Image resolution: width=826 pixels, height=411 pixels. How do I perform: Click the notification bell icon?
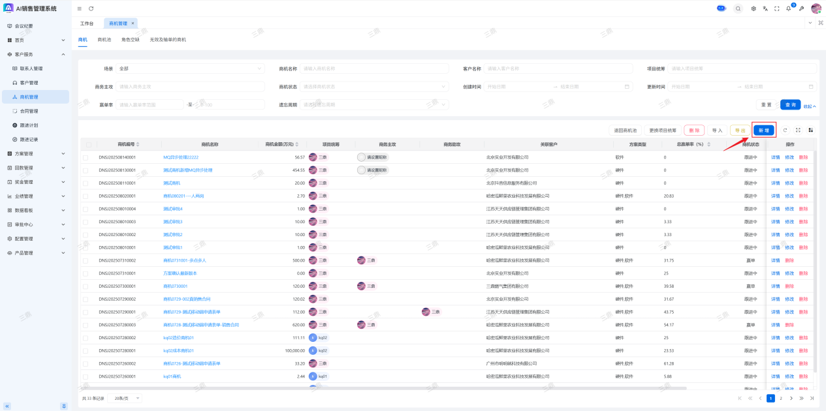click(788, 8)
